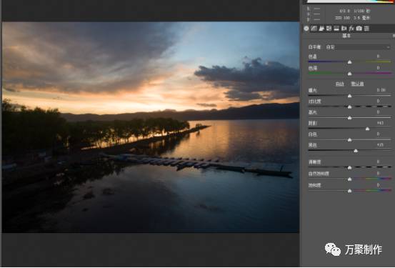Open the Presets panel icon
395x268 pixels.
(x=367, y=29)
